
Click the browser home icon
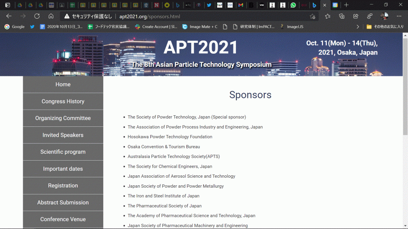pos(51,16)
